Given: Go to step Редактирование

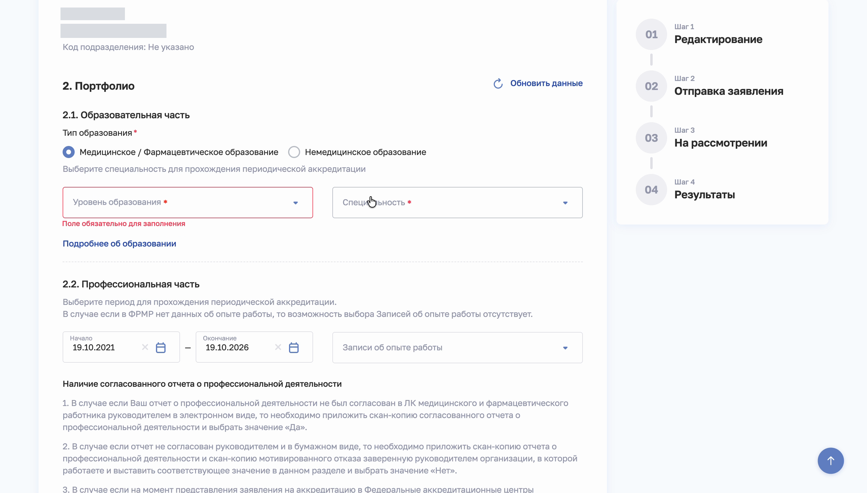Looking at the screenshot, I should 718,39.
